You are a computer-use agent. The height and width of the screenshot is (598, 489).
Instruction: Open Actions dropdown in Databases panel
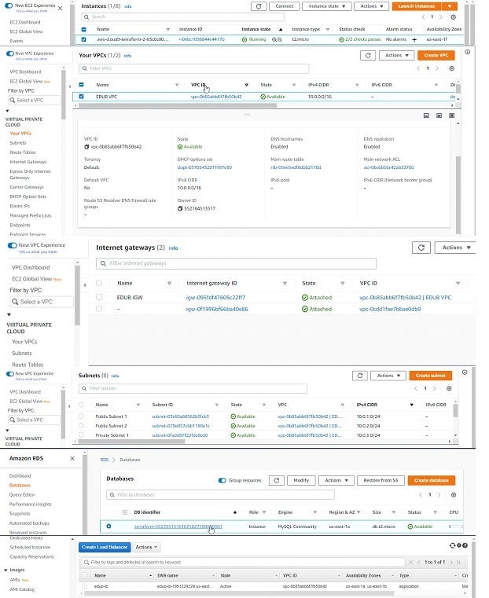(x=336, y=481)
